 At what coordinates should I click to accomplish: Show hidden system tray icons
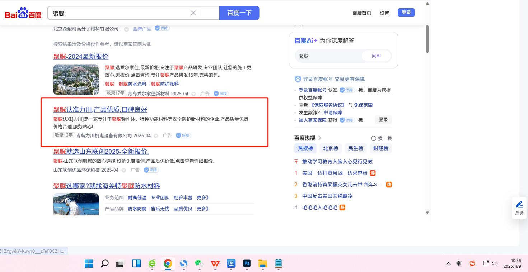[449, 264]
